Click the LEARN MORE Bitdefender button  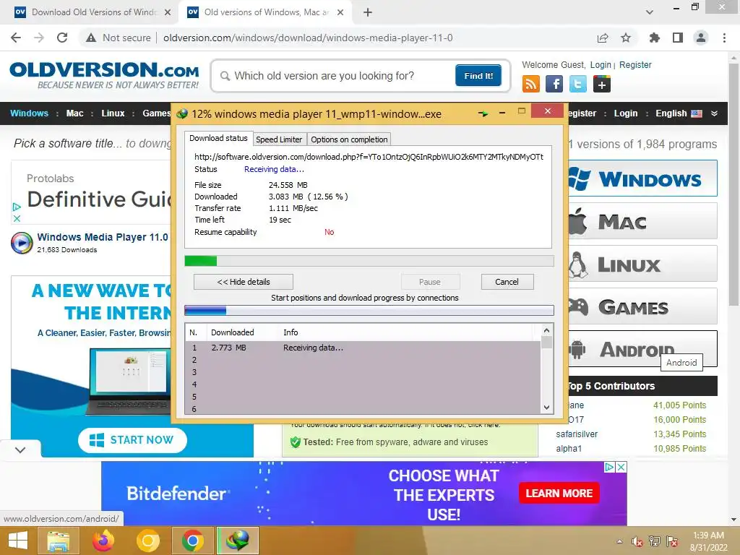pos(559,493)
